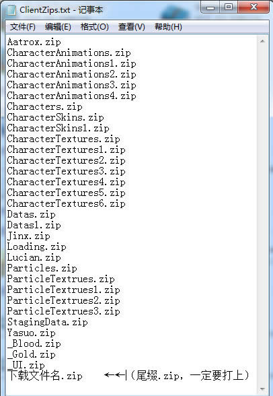Close the ClientZips.txt window
The width and height of the screenshot is (273, 396).
tap(253, 7)
